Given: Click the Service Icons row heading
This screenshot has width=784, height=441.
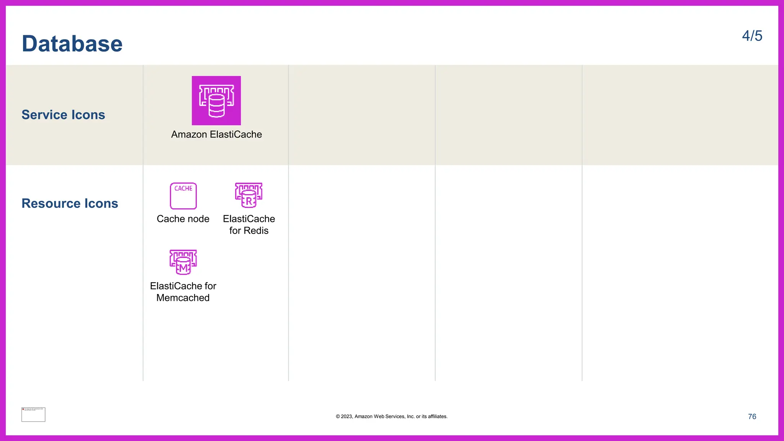Looking at the screenshot, I should click(63, 115).
